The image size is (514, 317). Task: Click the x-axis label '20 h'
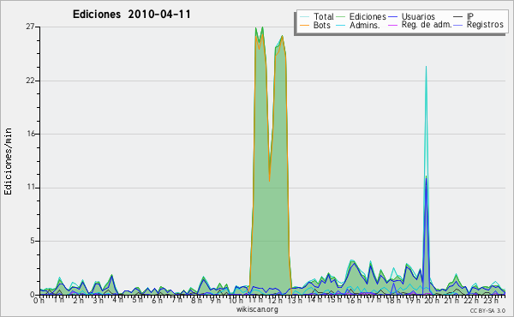pyautogui.click(x=433, y=300)
